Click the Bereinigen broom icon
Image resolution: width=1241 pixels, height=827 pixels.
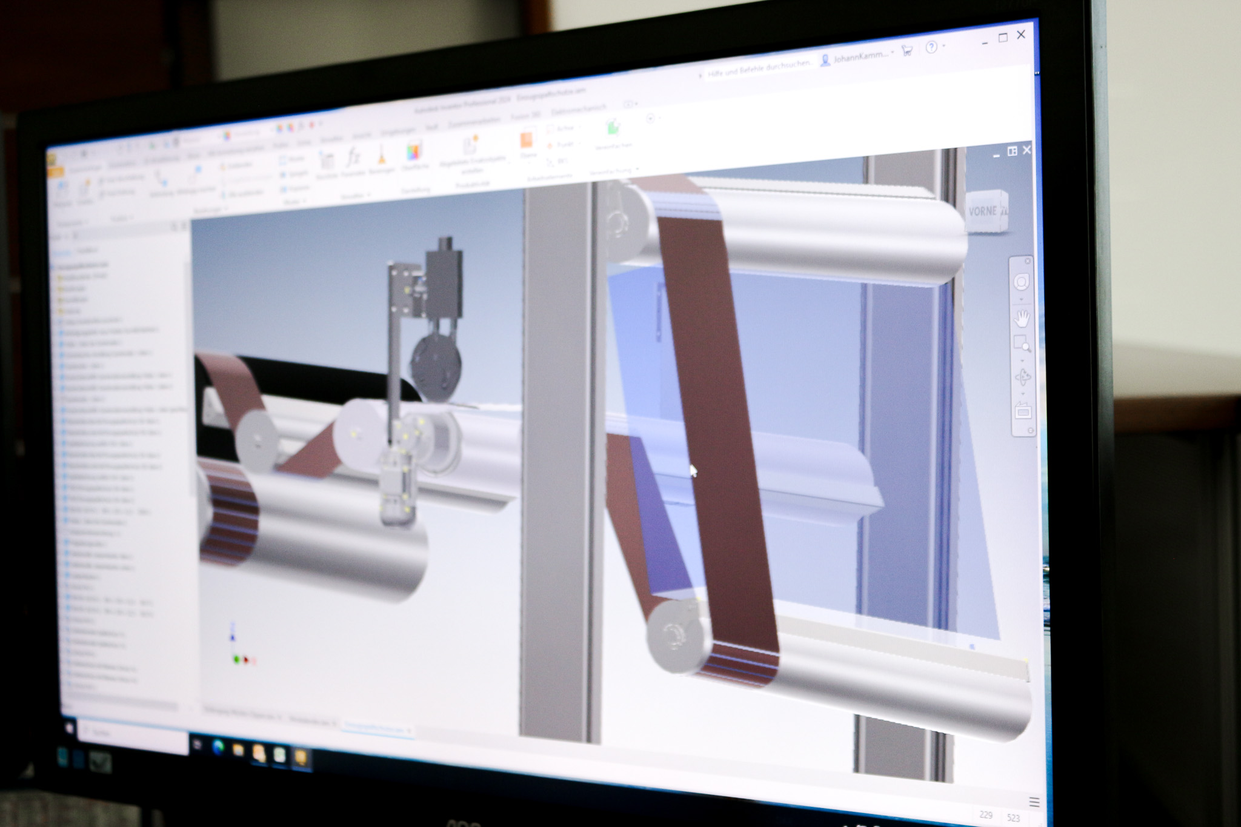[381, 156]
